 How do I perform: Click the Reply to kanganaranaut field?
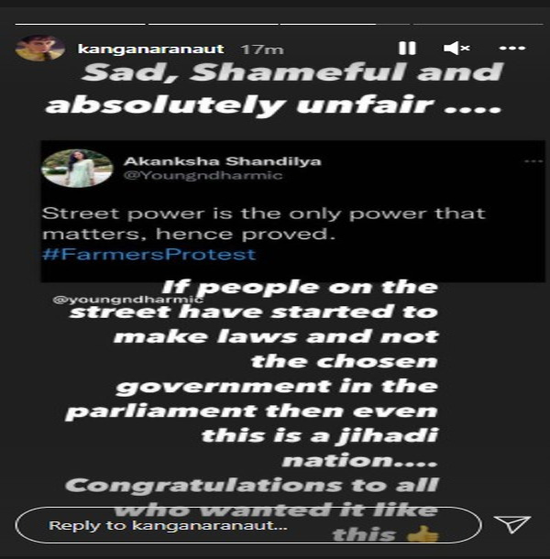(248, 525)
